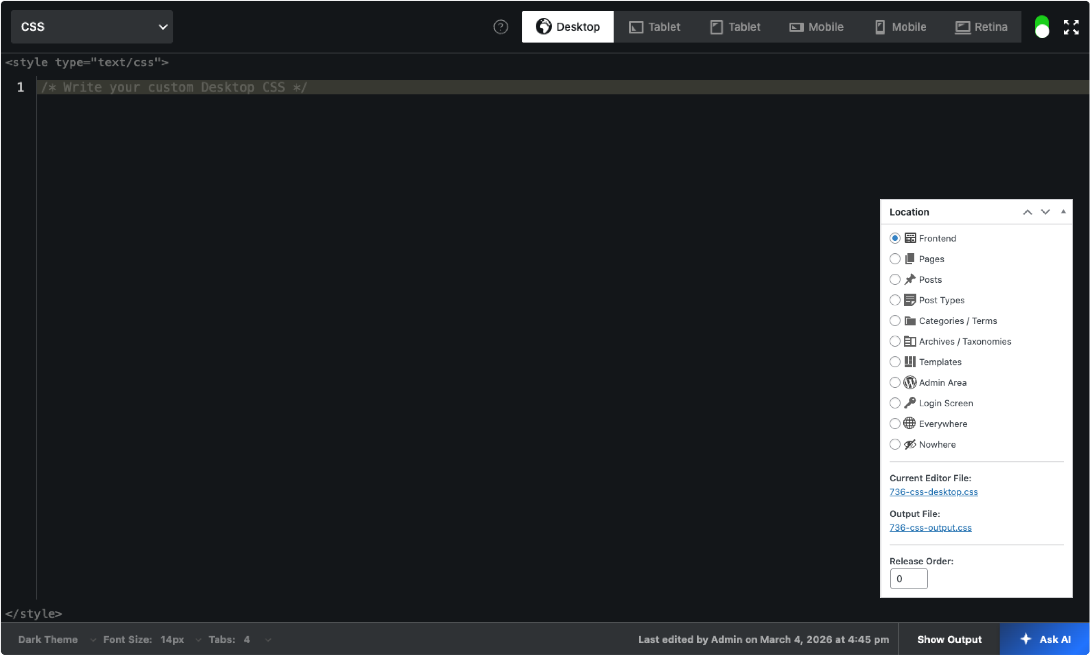1090x655 pixels.
Task: Switch to the Desktop tab
Action: click(568, 27)
